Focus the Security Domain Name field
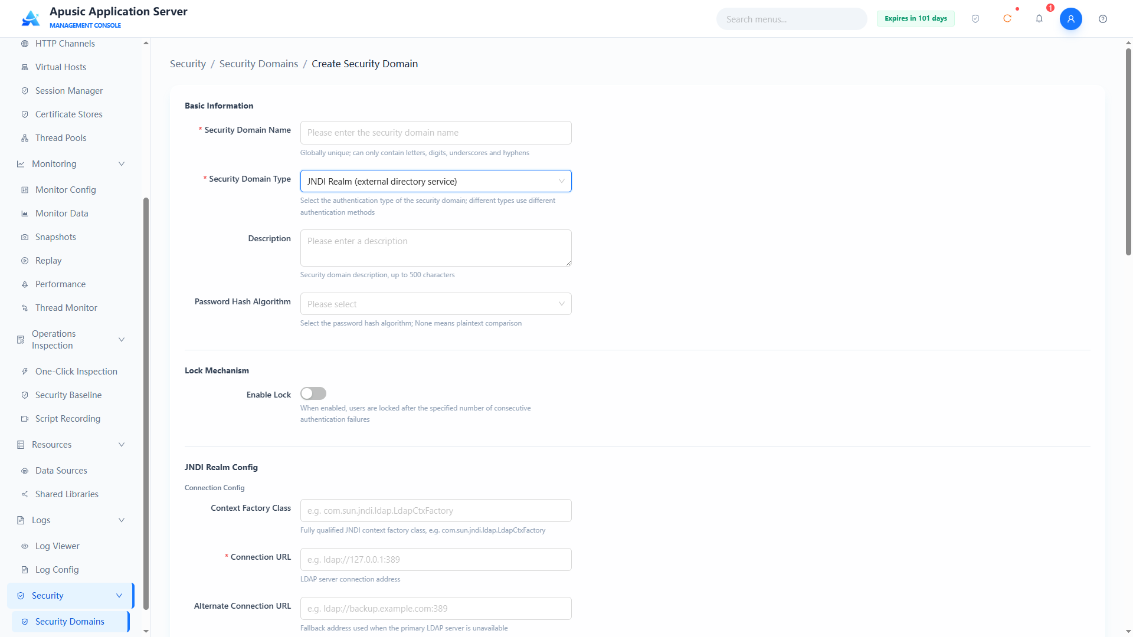 pyautogui.click(x=435, y=133)
